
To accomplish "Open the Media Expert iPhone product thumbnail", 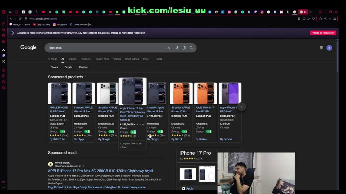I will (x=59, y=93).
